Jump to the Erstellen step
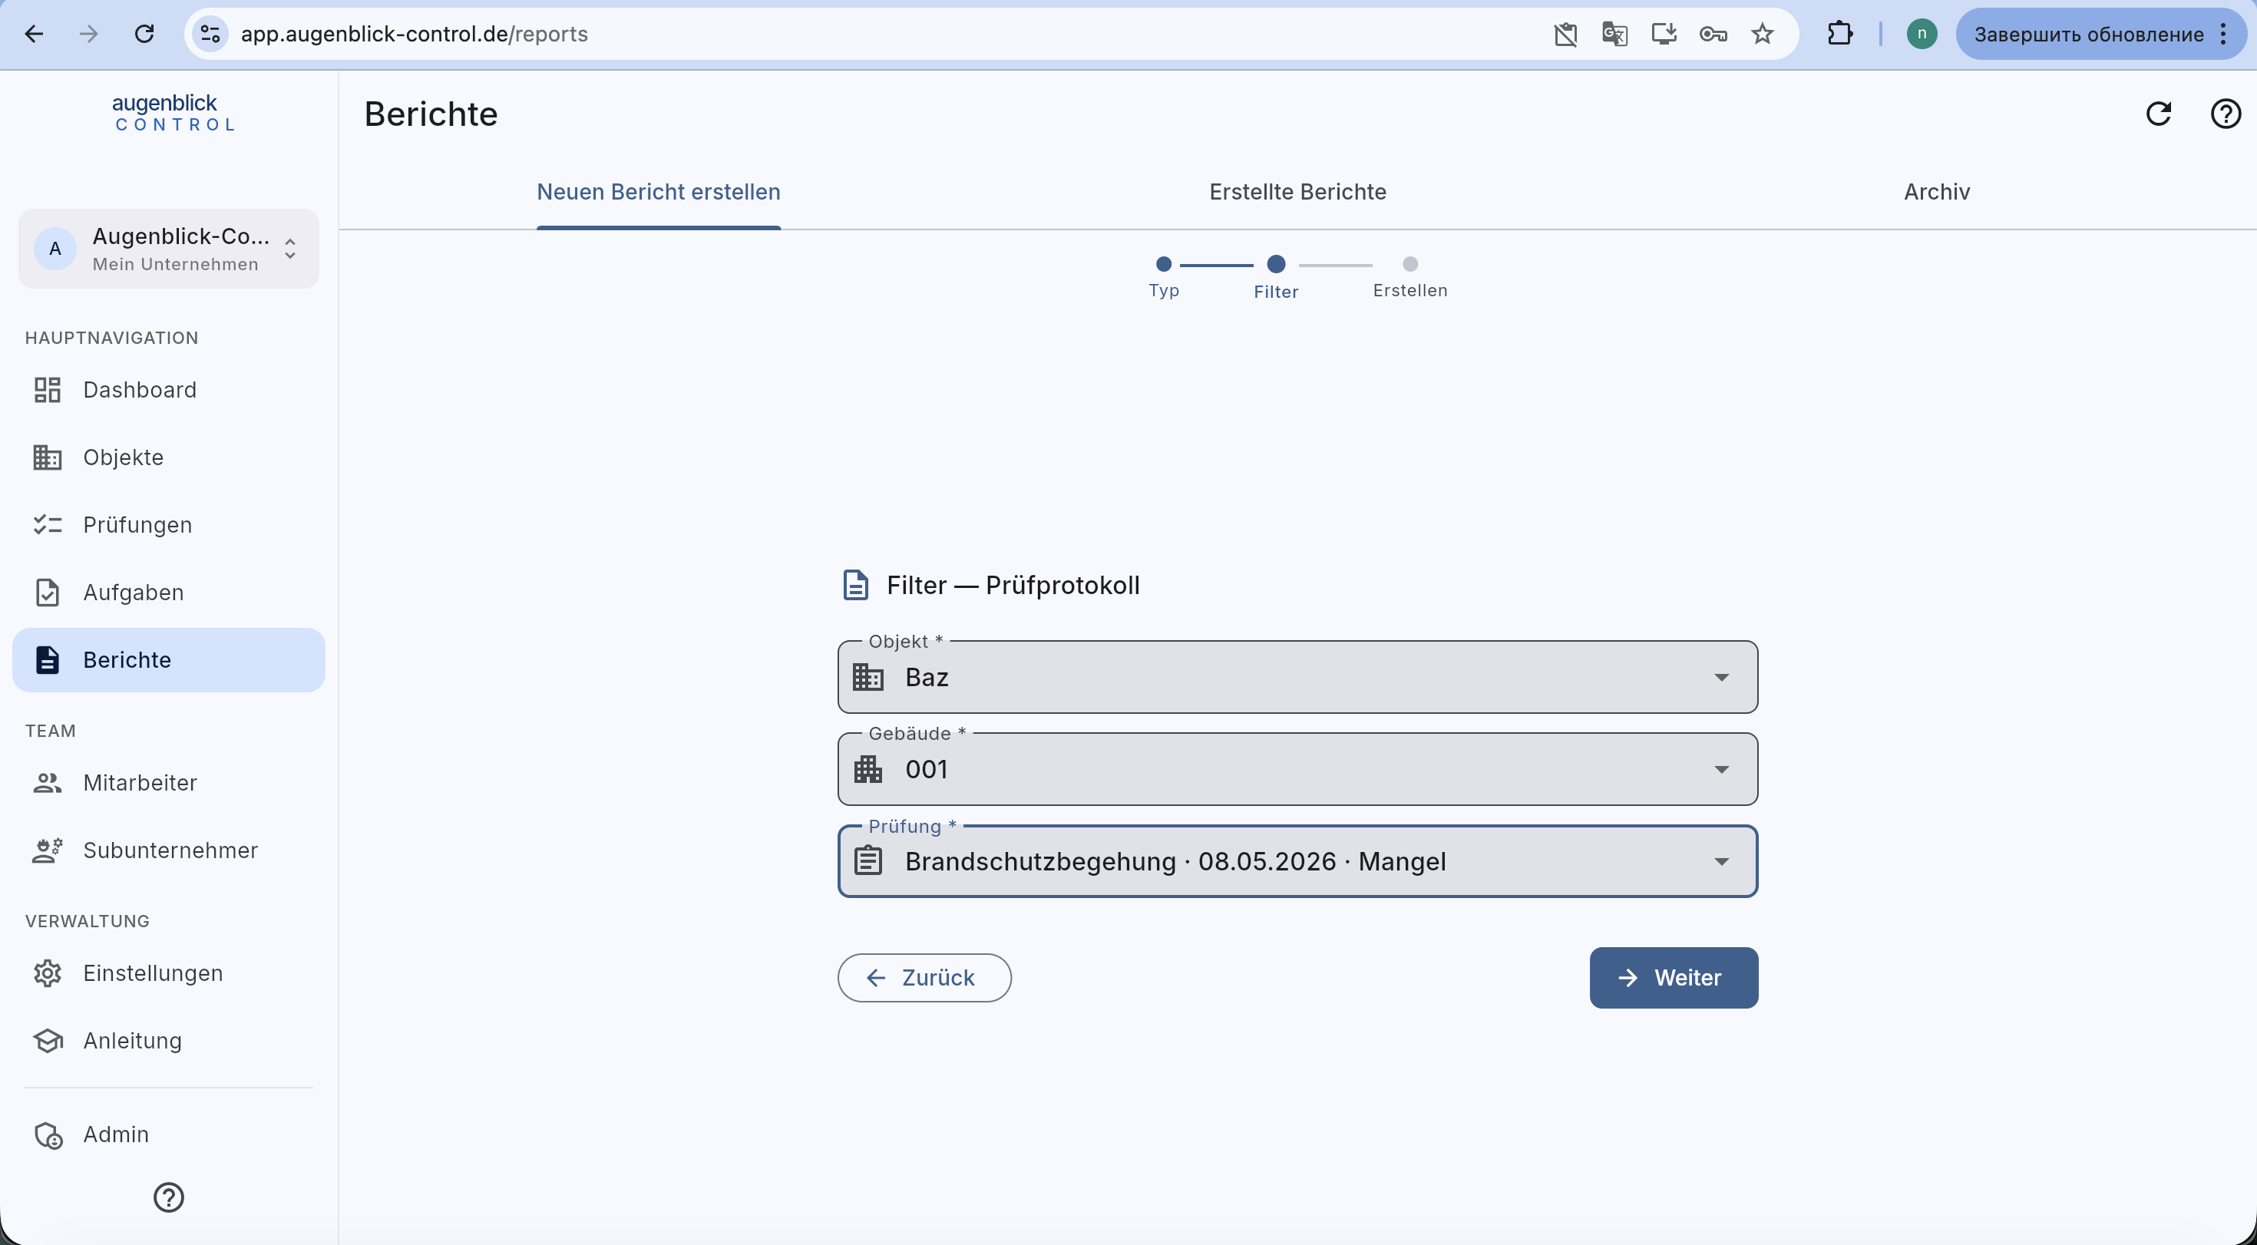The width and height of the screenshot is (2257, 1245). point(1409,276)
